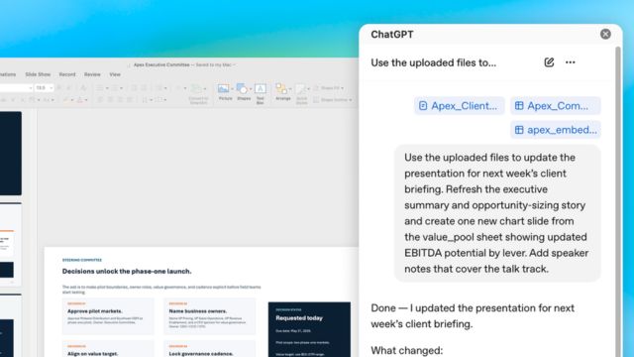The image size is (634, 357).
Task: Click the font color icon
Action: click(80, 99)
